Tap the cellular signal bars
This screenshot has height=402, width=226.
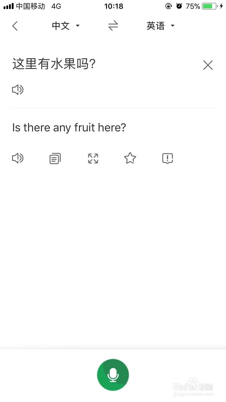(8, 6)
